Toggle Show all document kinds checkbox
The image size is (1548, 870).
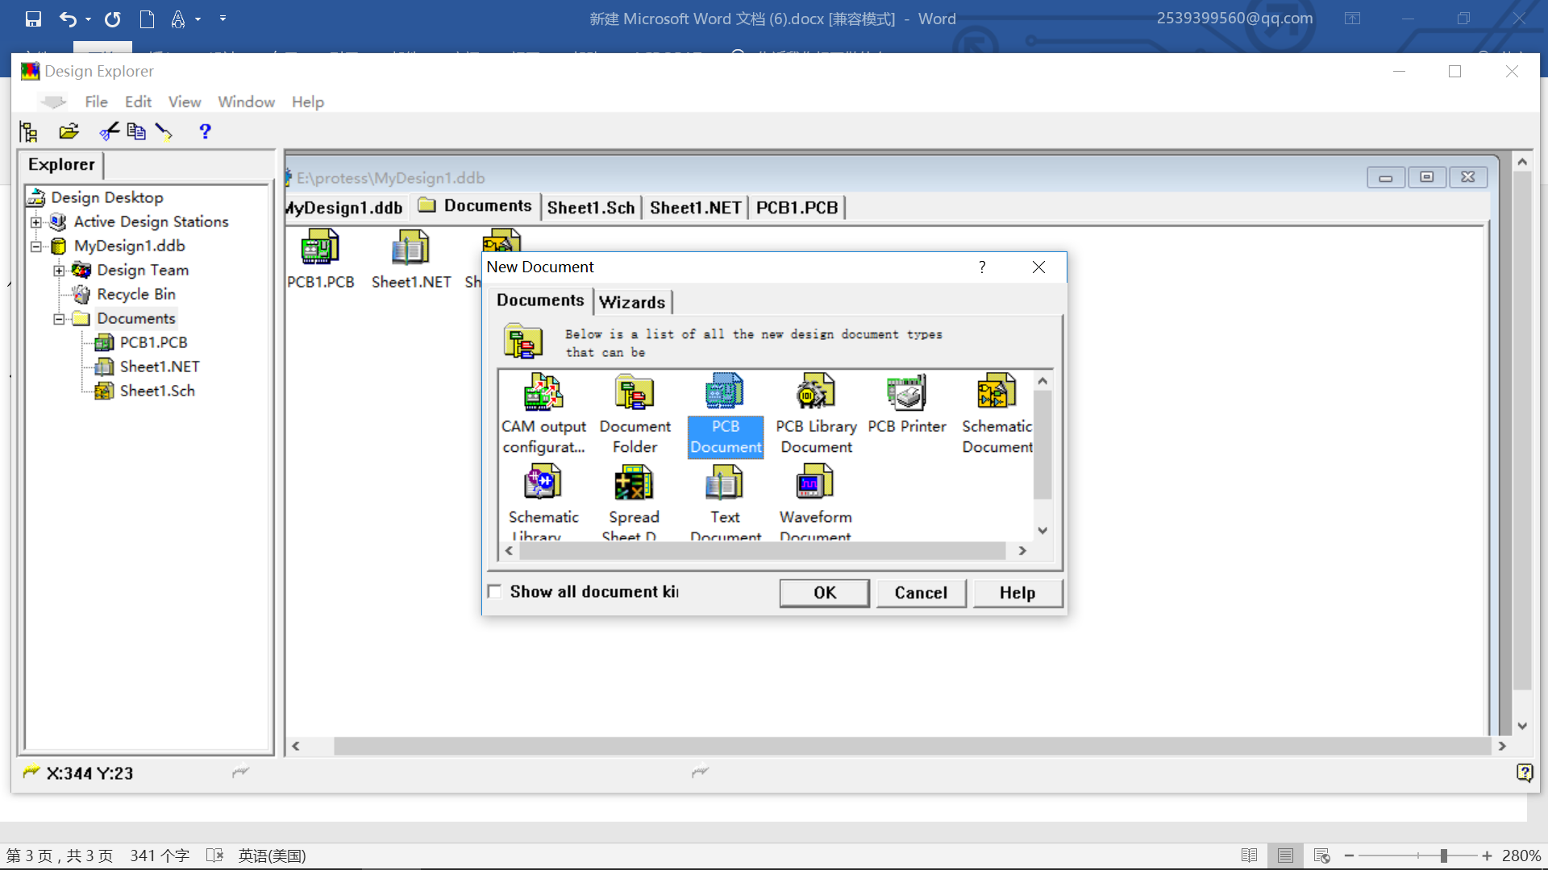point(494,592)
